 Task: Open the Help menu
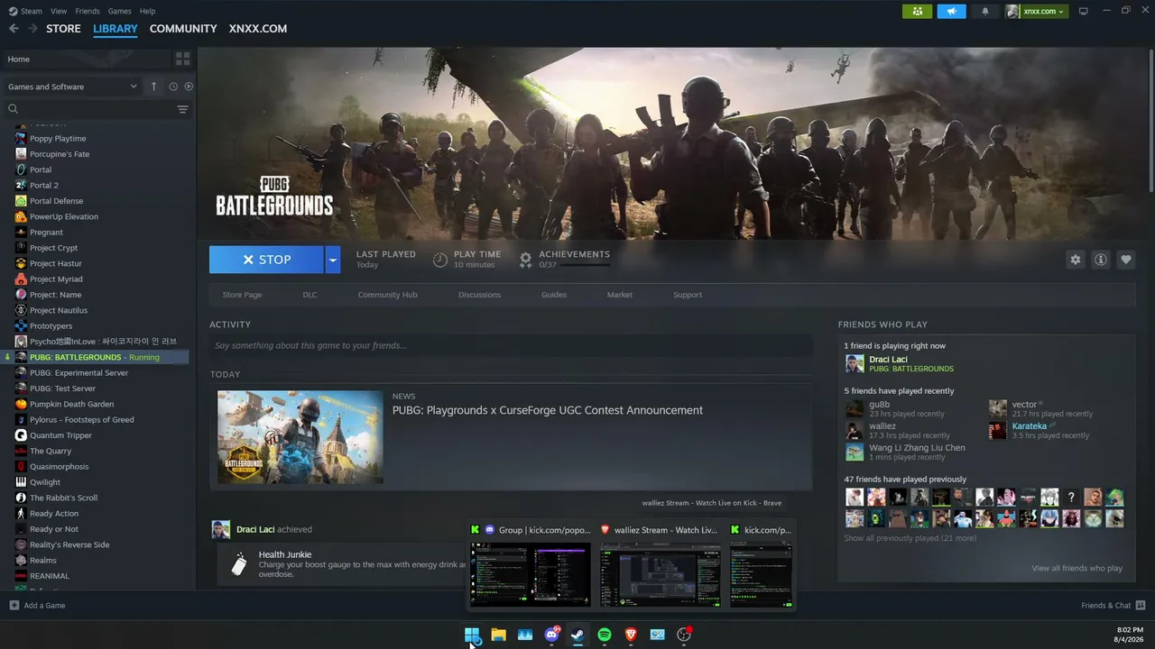(147, 11)
